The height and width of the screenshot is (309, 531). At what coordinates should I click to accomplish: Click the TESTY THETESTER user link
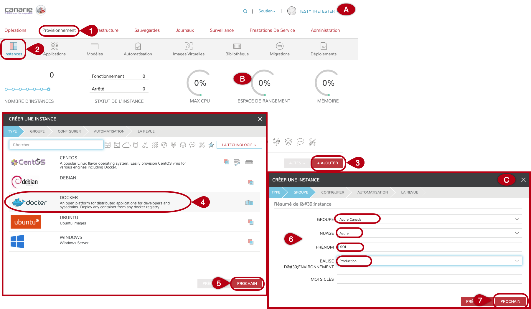tap(316, 11)
